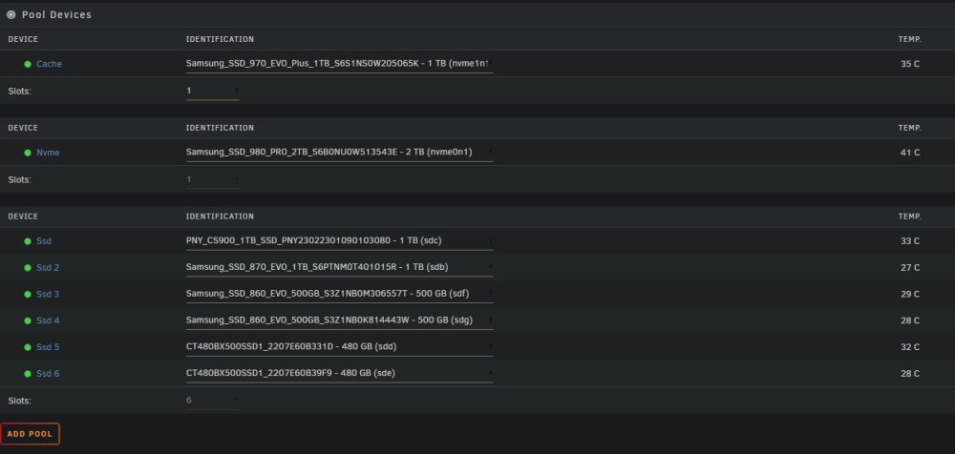Image resolution: width=955 pixels, height=454 pixels.
Task: Click the 32 C temperature of Ssd 5
Action: 910,347
